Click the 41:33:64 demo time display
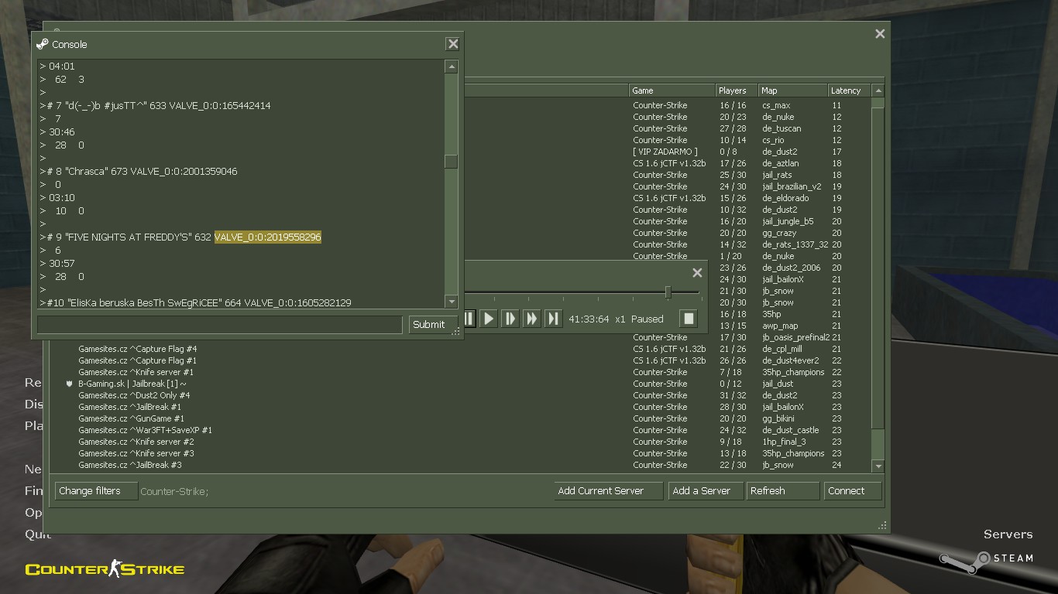 pyautogui.click(x=589, y=319)
